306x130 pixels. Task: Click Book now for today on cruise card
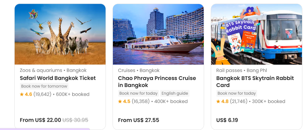(x=139, y=93)
